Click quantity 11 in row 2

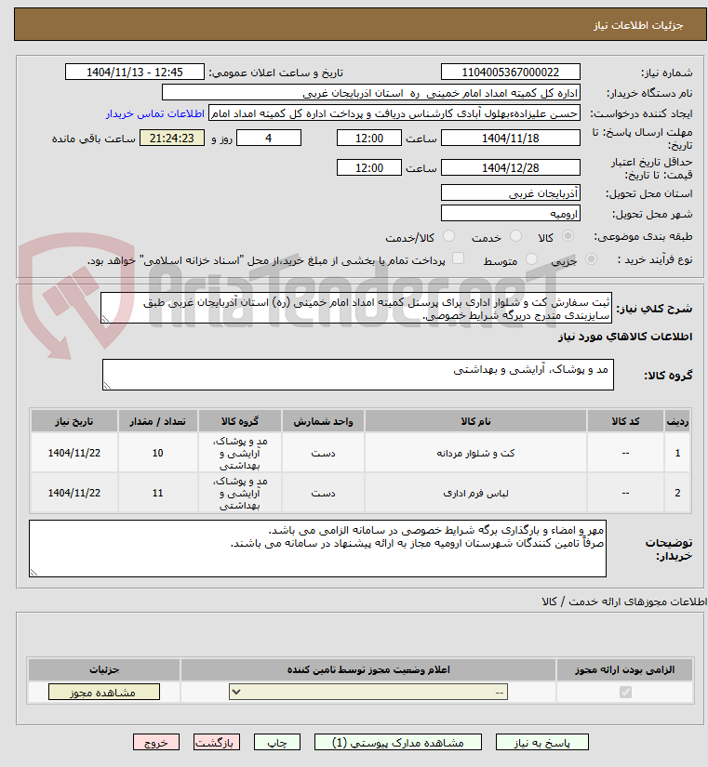(x=157, y=493)
